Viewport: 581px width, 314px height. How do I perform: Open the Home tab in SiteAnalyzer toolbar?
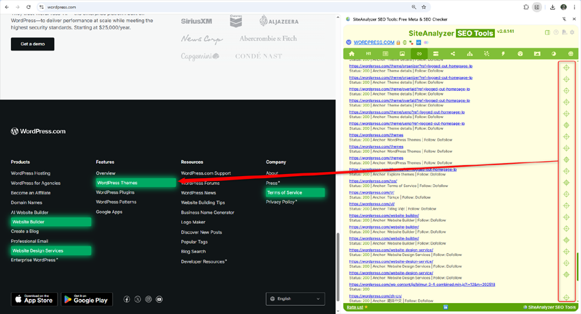(x=351, y=54)
